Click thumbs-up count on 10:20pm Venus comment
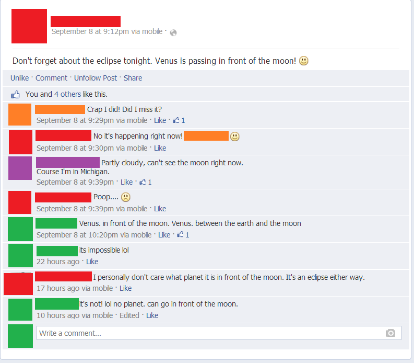The height and width of the screenshot is (363, 414). click(183, 235)
